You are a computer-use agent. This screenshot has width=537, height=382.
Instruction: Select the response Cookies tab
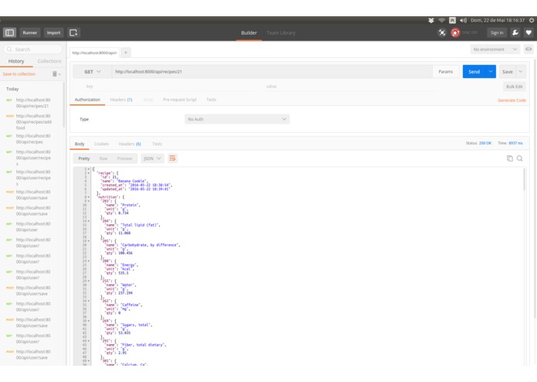pos(101,144)
